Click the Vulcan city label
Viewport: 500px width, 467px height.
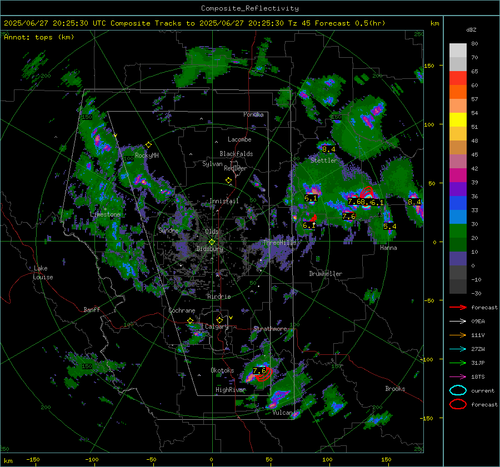[283, 413]
